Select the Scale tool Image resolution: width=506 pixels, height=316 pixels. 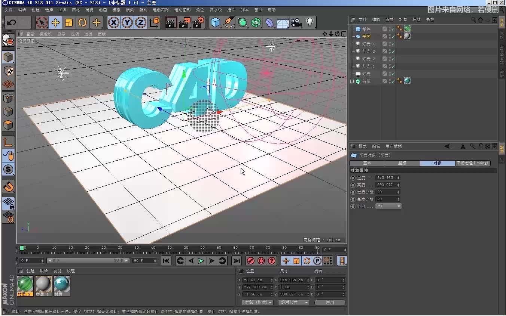point(69,23)
